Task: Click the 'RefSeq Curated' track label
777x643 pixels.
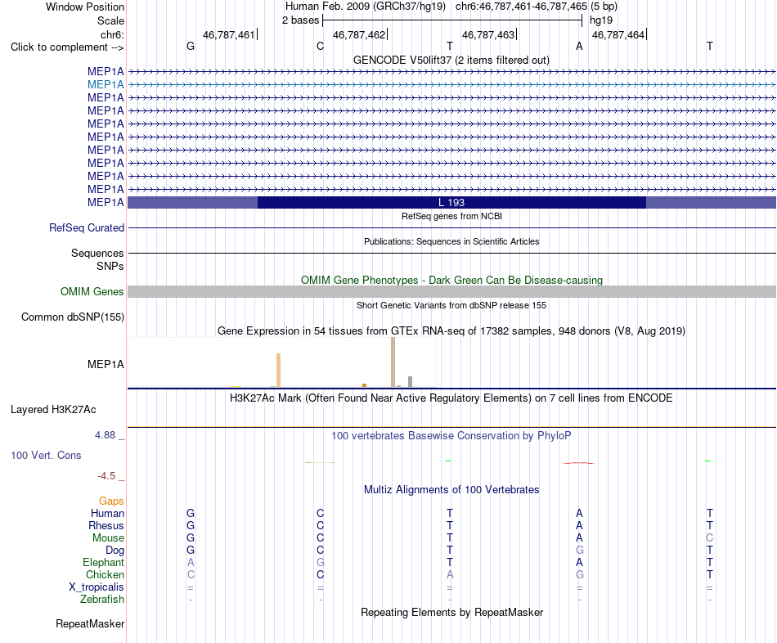Action: pos(87,227)
